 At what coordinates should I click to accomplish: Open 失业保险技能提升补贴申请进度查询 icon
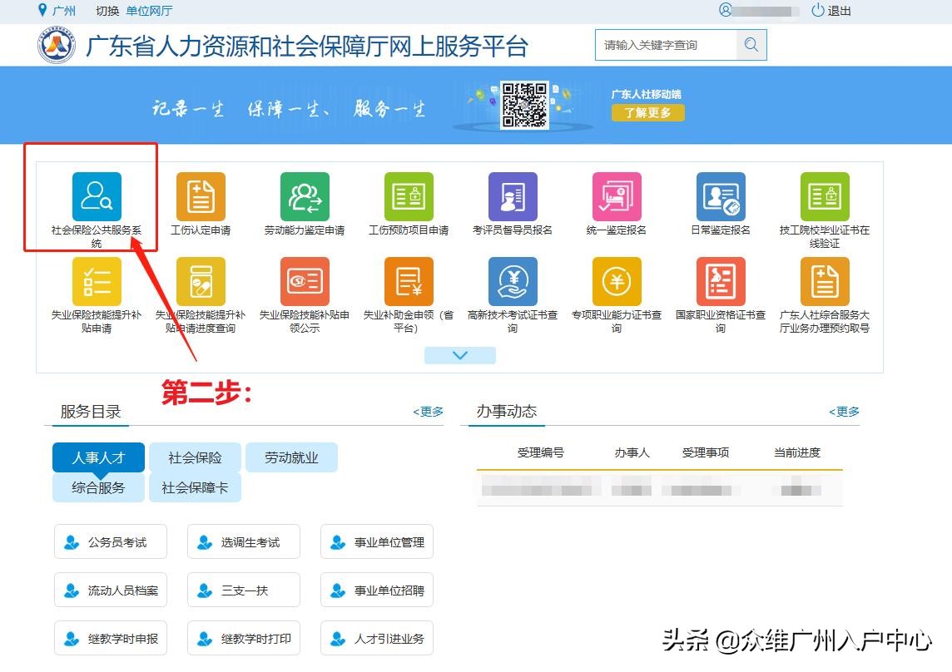(201, 281)
